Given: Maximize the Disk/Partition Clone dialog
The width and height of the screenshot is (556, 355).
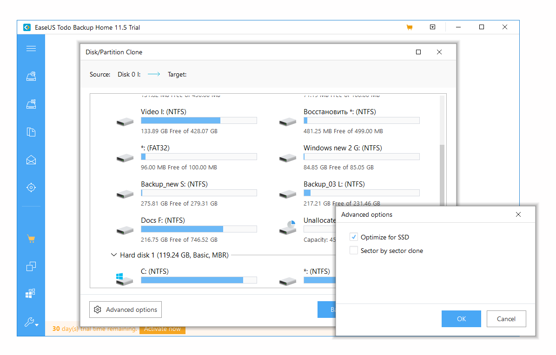Looking at the screenshot, I should point(418,52).
